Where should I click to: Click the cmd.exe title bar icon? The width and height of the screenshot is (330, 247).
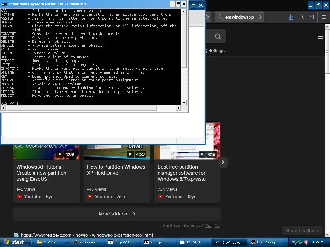pyautogui.click(x=4, y=4)
